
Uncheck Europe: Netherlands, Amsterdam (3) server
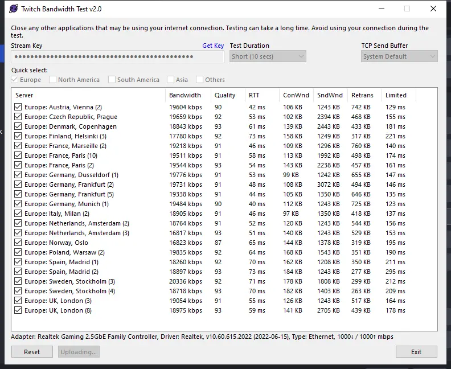coord(18,233)
